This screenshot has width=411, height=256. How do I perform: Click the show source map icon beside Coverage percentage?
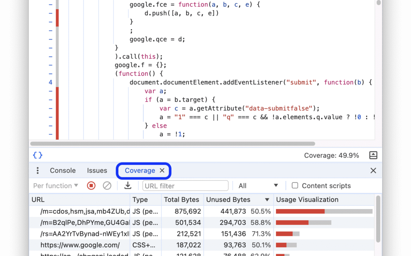coord(373,155)
